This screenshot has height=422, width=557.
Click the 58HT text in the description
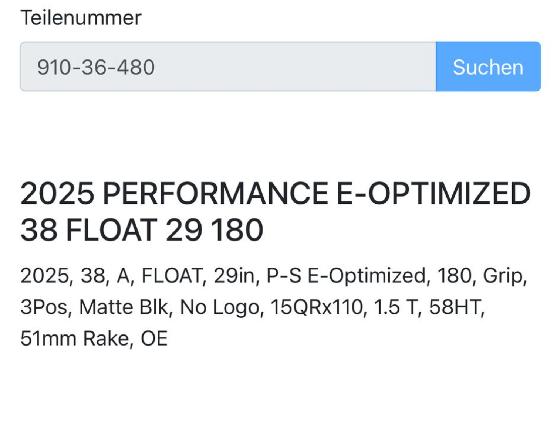click(x=455, y=307)
